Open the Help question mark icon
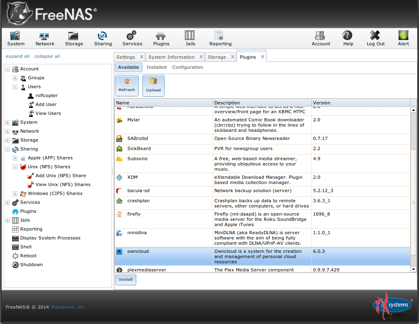 click(x=348, y=38)
